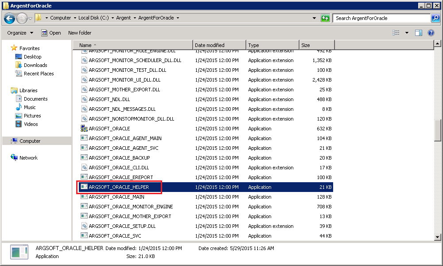Click the search magnifier icon
This screenshot has width=443, height=266.
(435, 18)
